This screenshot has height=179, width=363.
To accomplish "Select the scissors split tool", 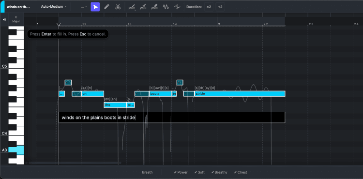I will [118, 7].
